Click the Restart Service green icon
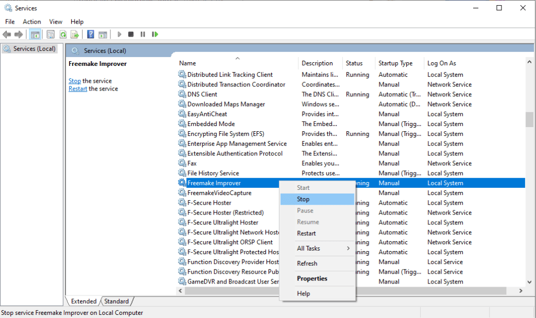This screenshot has height=318, width=536. (x=155, y=34)
